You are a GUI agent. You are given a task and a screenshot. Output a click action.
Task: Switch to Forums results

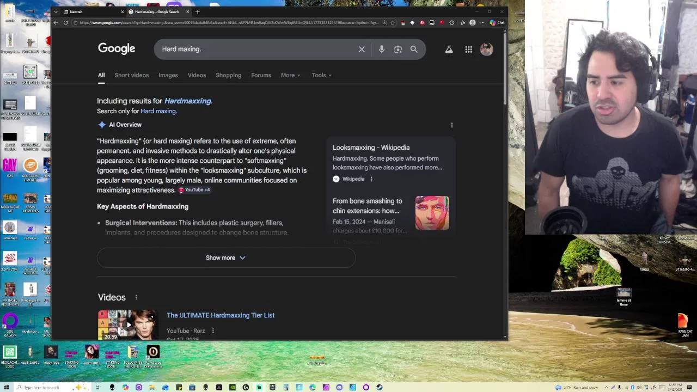click(x=261, y=75)
